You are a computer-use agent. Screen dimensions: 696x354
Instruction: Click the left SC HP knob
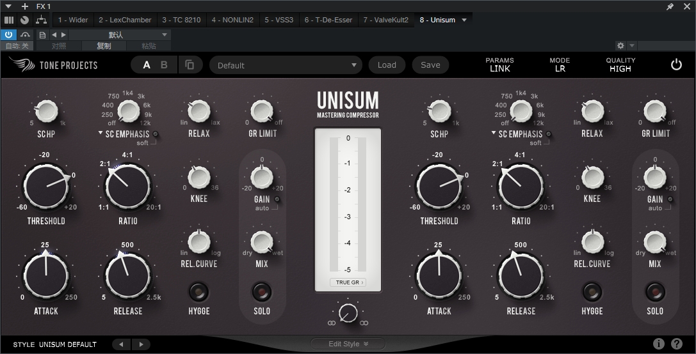[46, 111]
